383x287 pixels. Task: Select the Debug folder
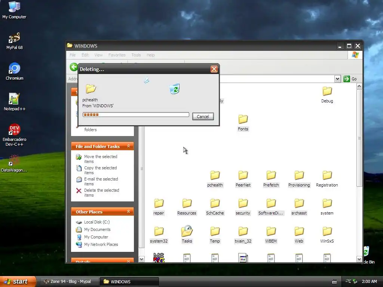[327, 95]
